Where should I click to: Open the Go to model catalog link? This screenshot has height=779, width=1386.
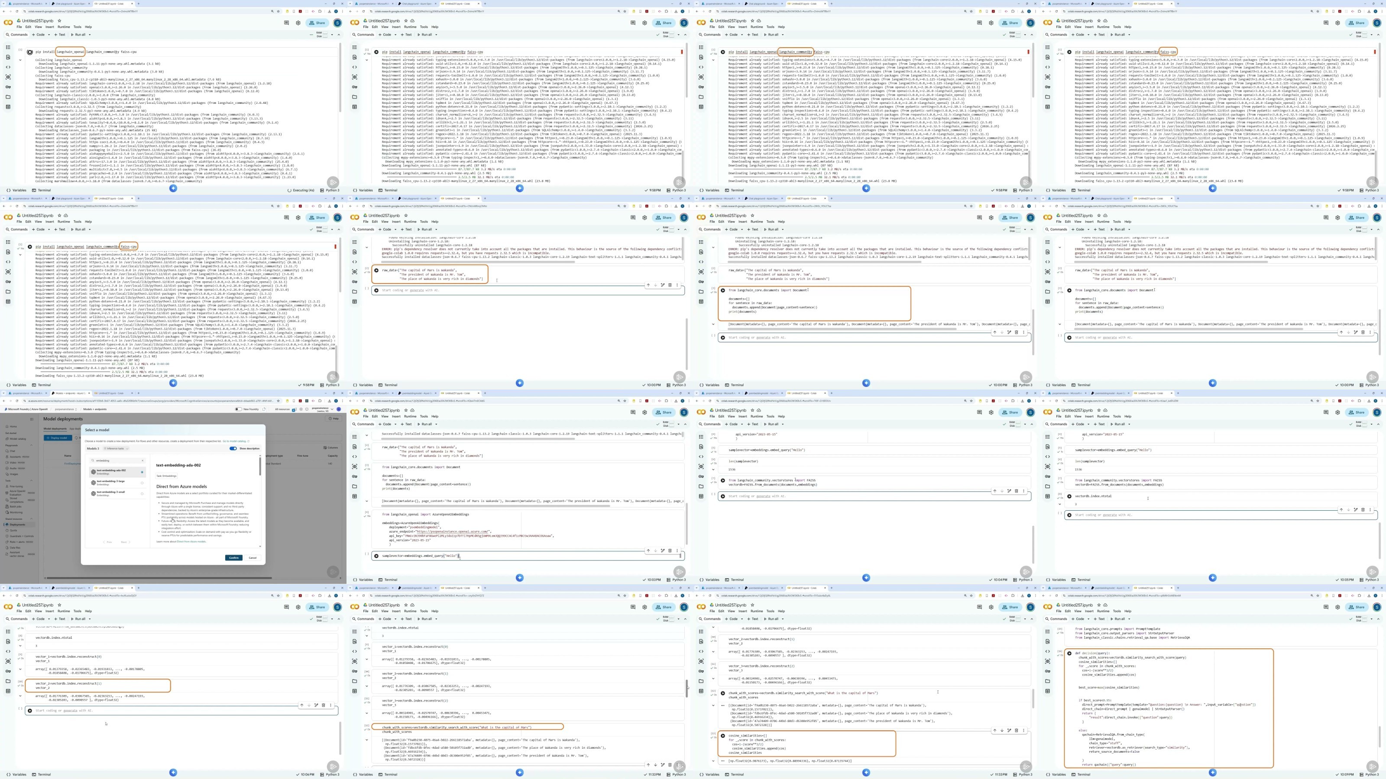235,441
